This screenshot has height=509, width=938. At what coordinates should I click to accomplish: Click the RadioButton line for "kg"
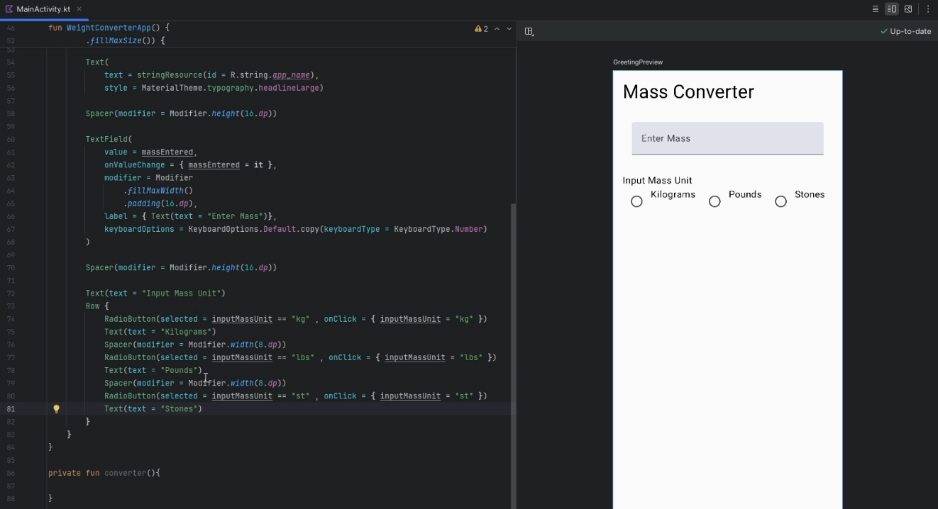pos(296,319)
